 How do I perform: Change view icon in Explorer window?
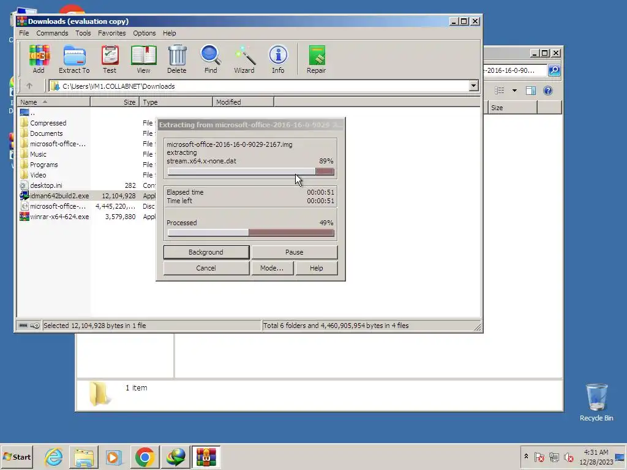500,91
